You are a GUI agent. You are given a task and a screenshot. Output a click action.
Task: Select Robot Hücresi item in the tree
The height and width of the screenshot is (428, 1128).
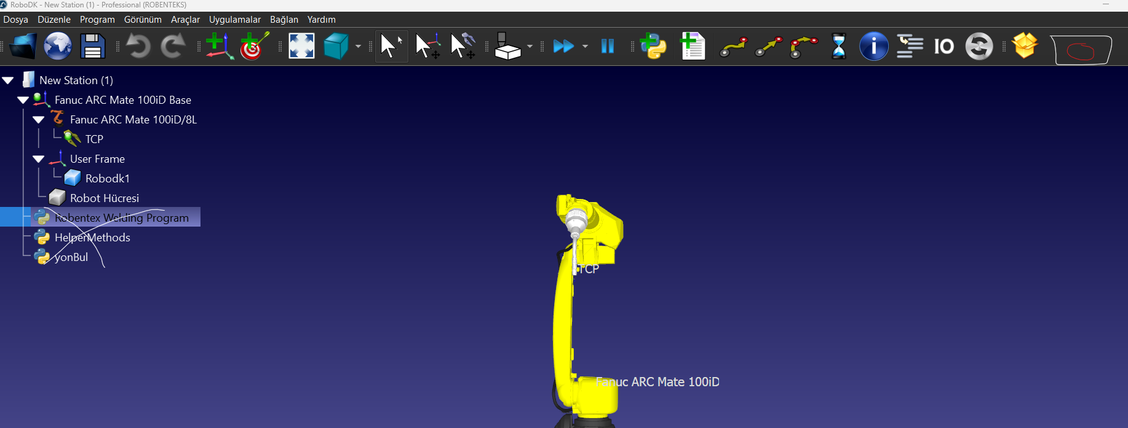point(104,198)
